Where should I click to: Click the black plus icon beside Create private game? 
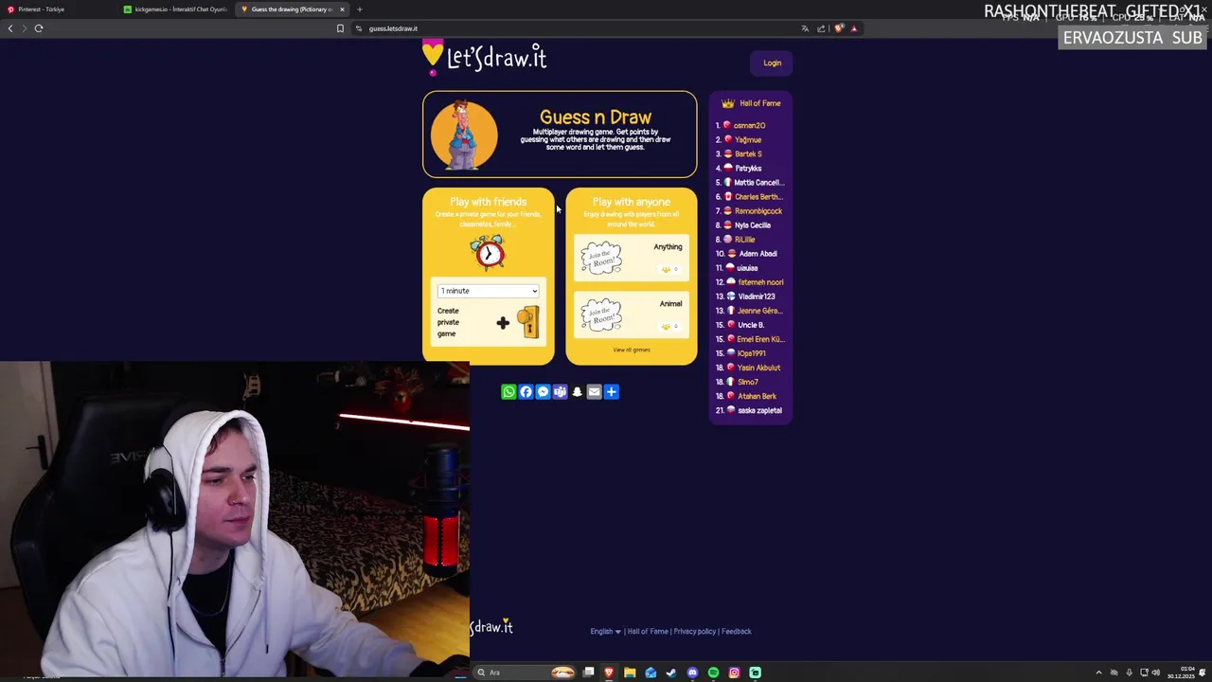pos(503,323)
